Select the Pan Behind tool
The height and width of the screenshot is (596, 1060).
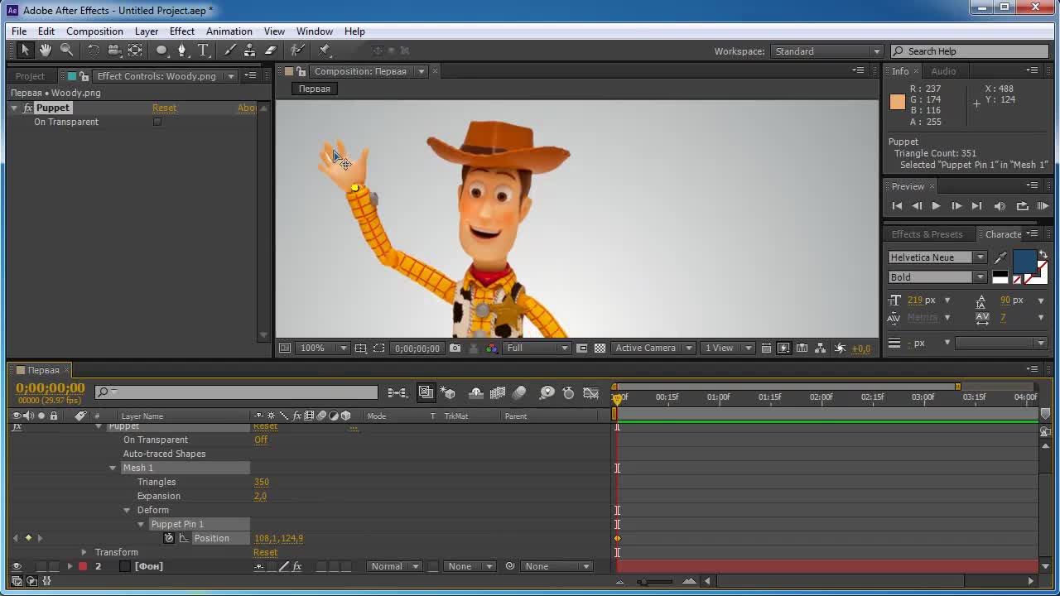click(x=135, y=50)
